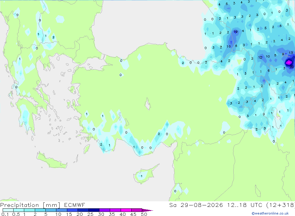295x216 pixels.
Task: Choose the 20–25 mm legend color swatch
Action: [x=83, y=210]
